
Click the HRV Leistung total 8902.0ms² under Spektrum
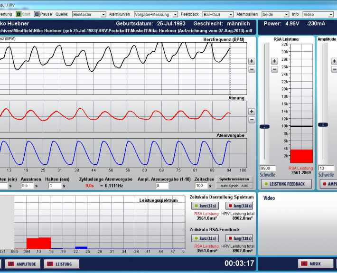tap(242, 218)
